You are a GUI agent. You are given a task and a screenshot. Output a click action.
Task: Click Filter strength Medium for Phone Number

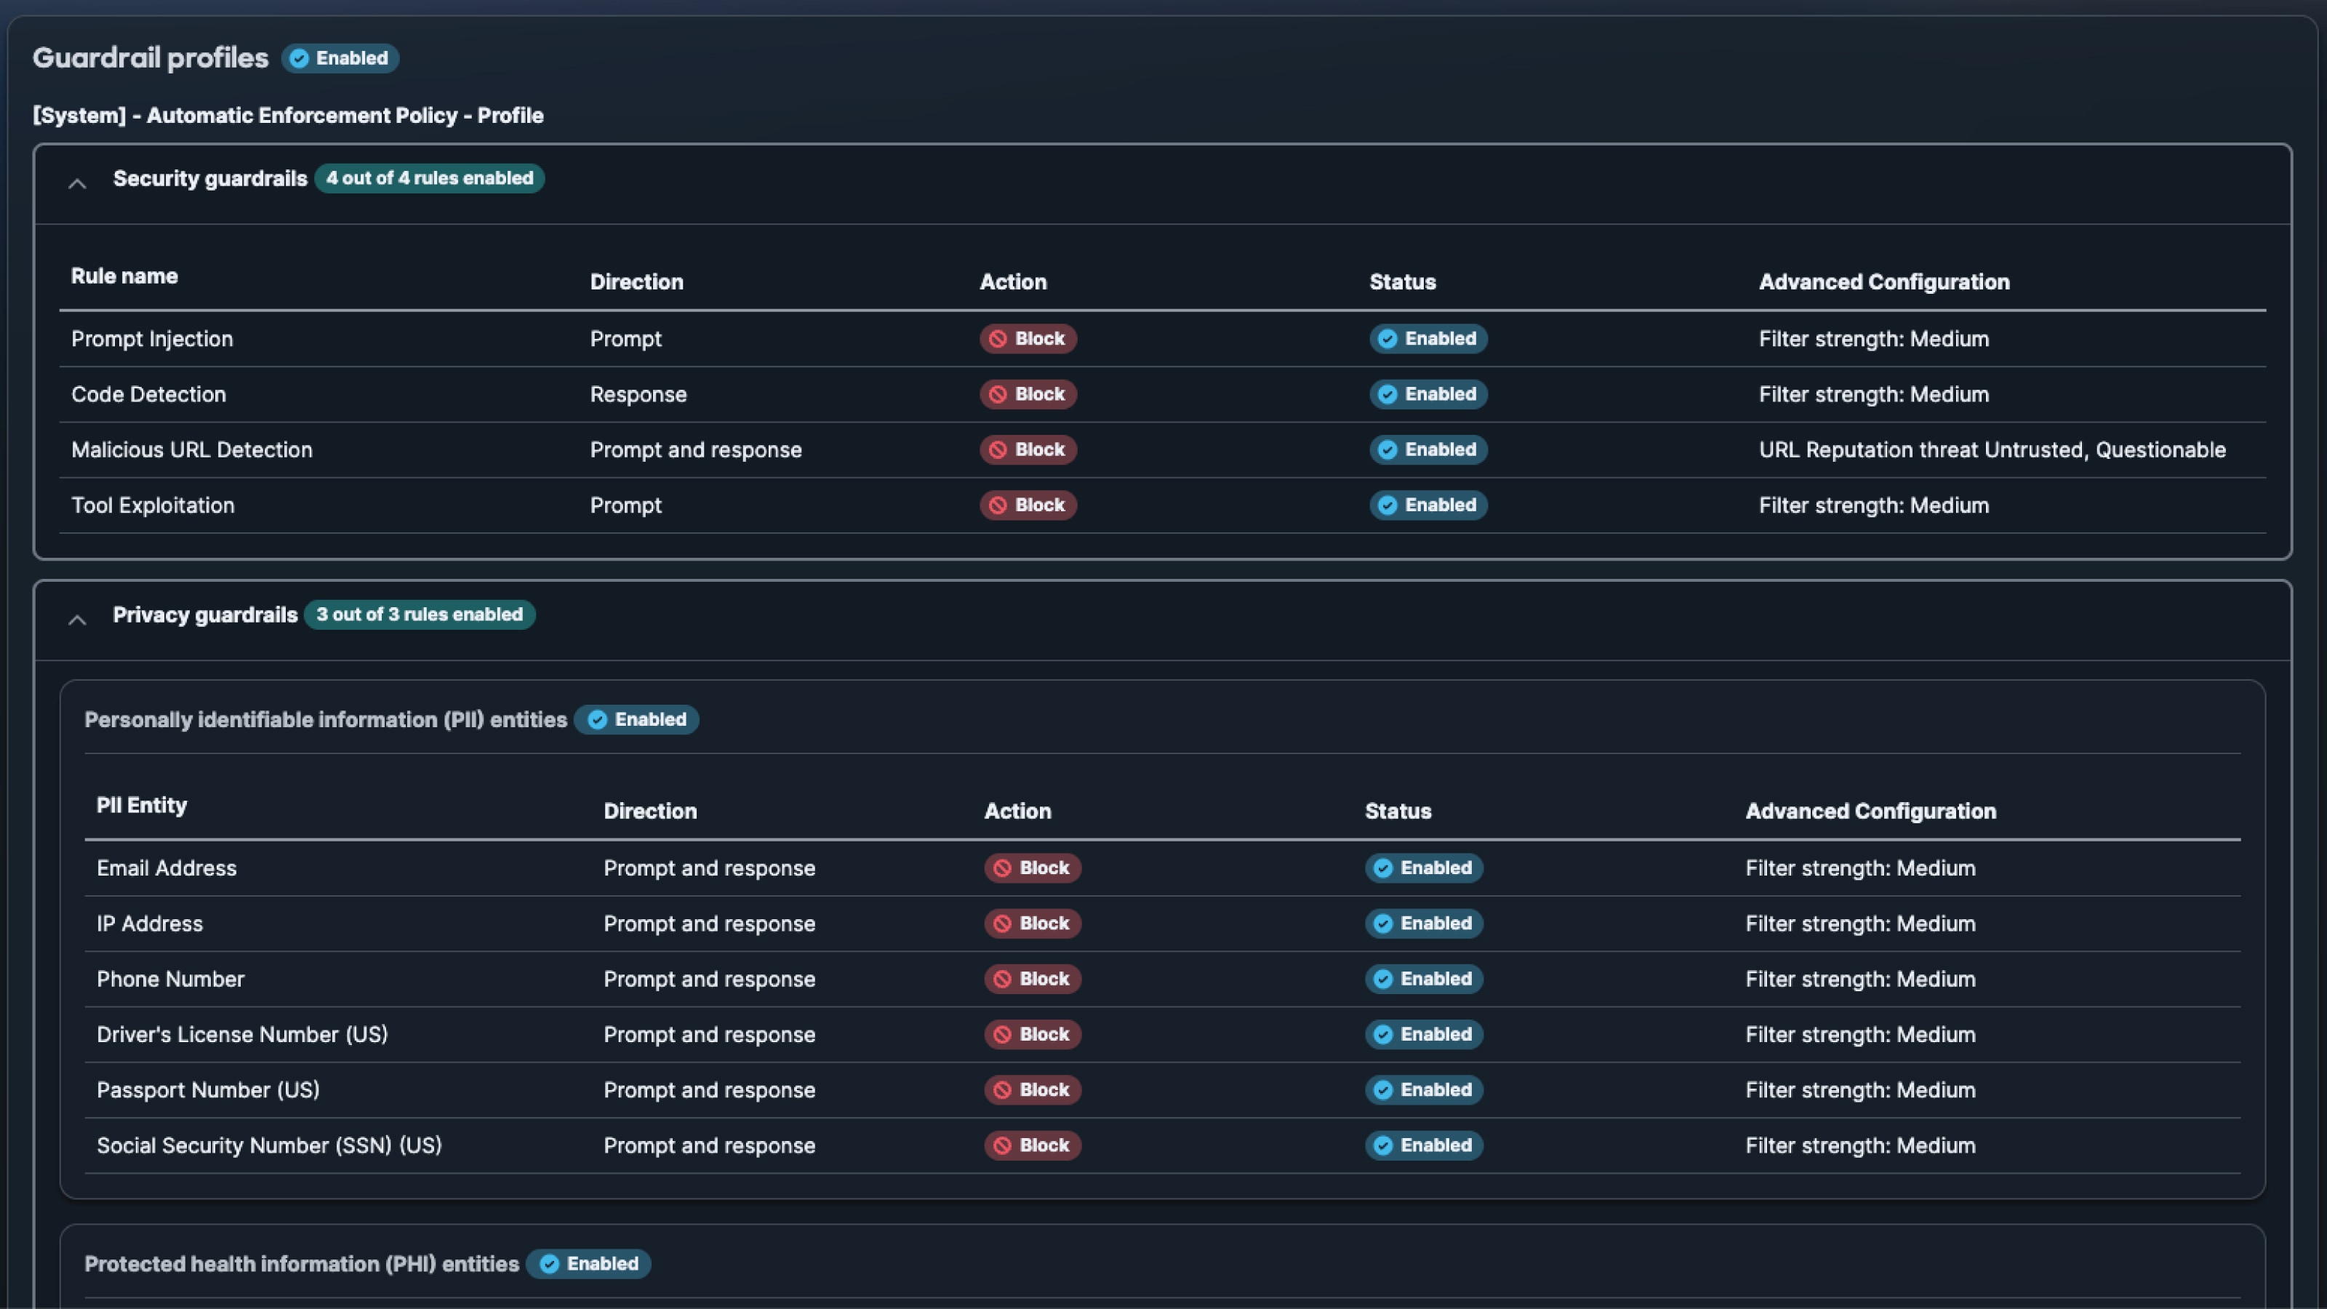point(1860,980)
